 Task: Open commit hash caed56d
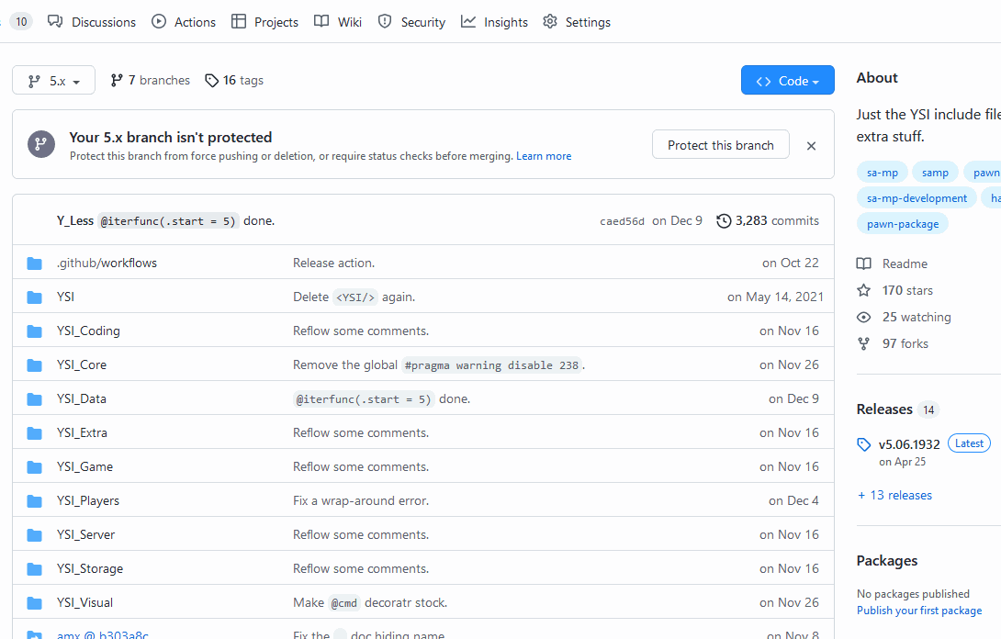pos(622,221)
